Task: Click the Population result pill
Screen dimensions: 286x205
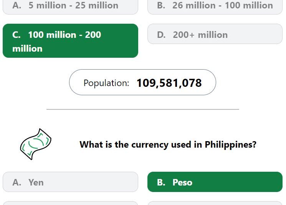Action: 142,82
